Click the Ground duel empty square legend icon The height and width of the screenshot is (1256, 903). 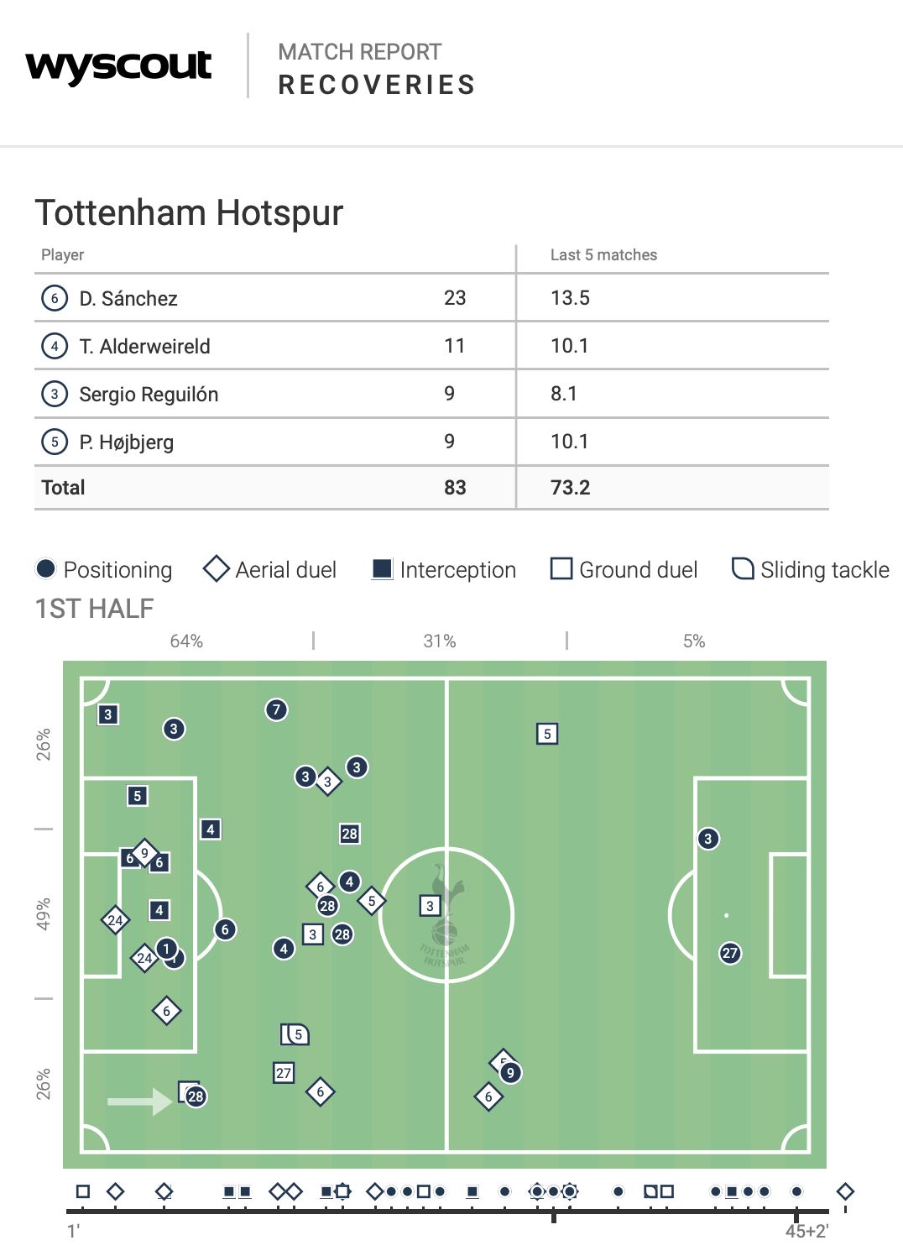pos(561,569)
